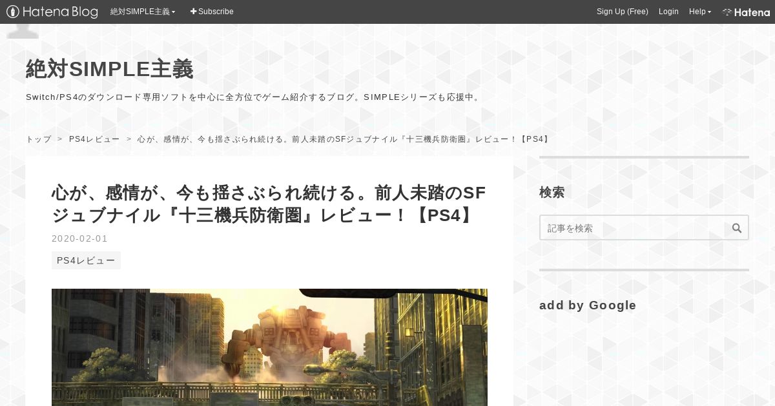775x406 pixels.
Task: Click Sign Up (Free) link
Action: 623,12
